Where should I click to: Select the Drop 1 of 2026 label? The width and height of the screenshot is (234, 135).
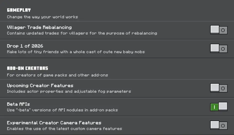[25, 46]
